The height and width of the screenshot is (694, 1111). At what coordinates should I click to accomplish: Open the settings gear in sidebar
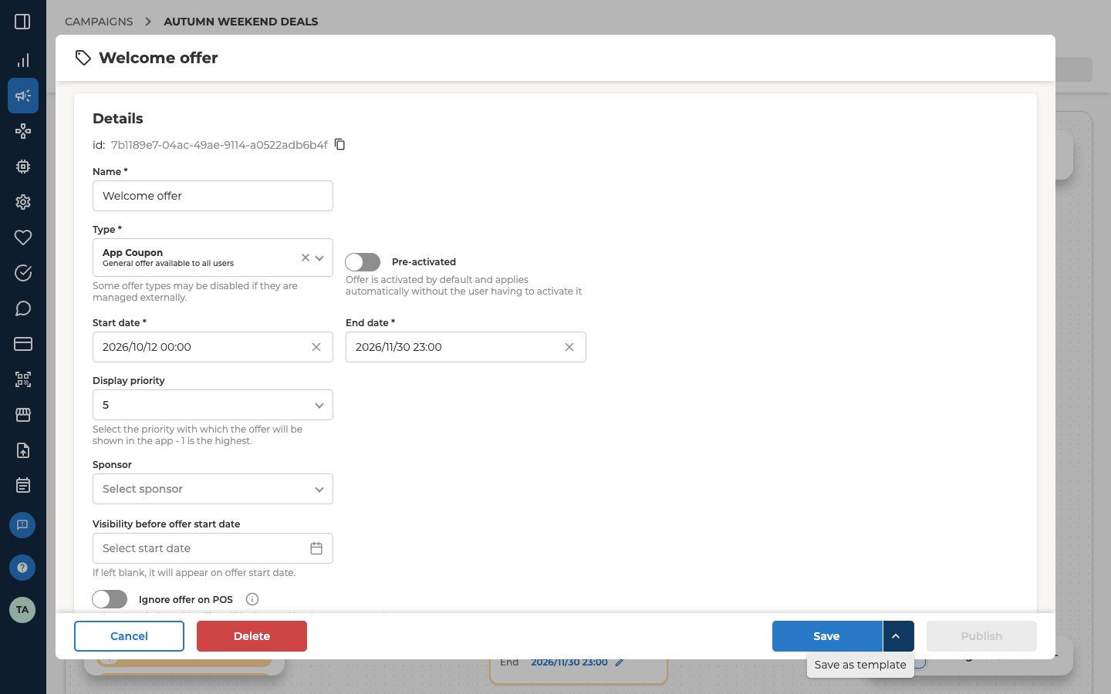(x=23, y=202)
